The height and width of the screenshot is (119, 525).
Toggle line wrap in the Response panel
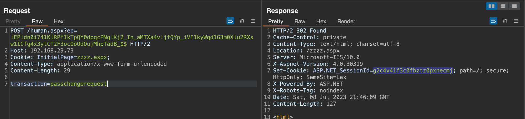click(x=493, y=21)
